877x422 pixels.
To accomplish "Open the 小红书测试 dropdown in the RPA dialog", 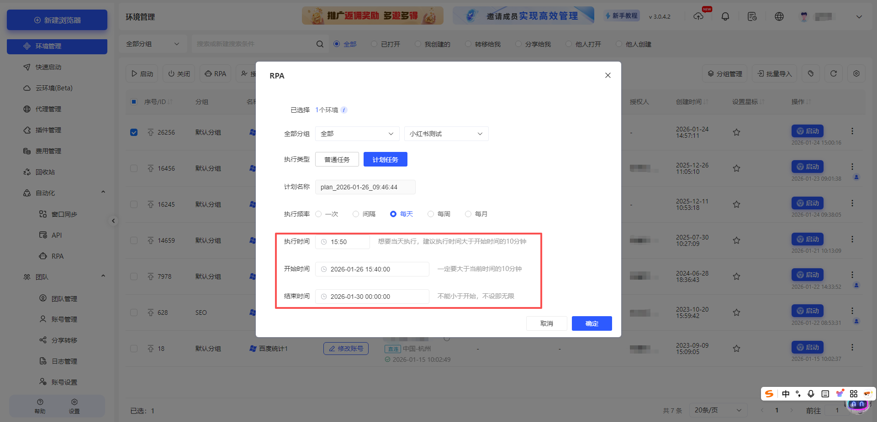I will click(x=446, y=133).
